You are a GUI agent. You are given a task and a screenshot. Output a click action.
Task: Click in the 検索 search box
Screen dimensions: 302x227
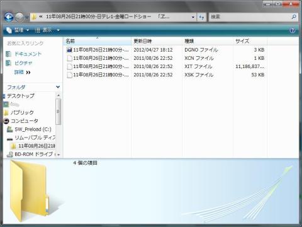(250, 17)
